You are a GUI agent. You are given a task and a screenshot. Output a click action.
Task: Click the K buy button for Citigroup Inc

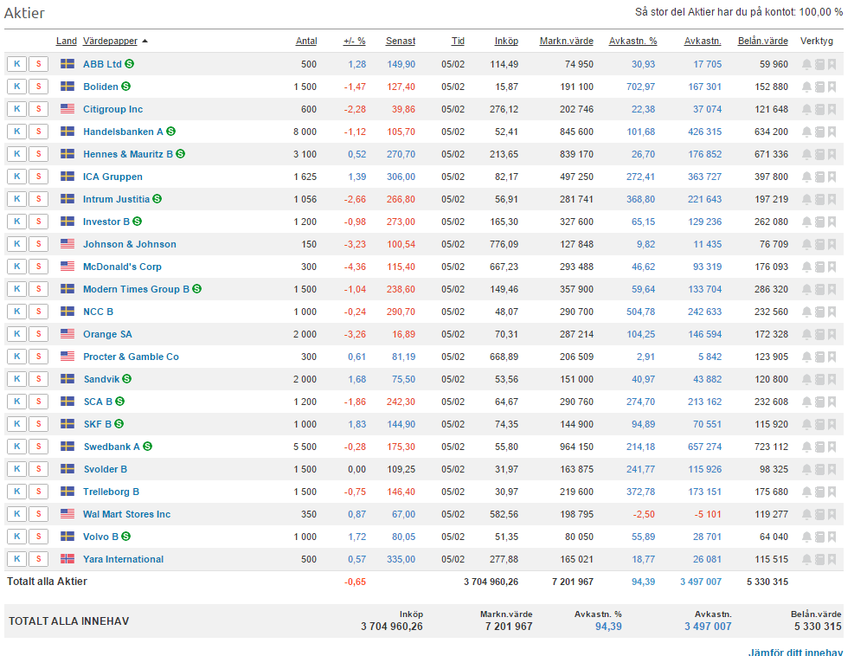point(17,109)
